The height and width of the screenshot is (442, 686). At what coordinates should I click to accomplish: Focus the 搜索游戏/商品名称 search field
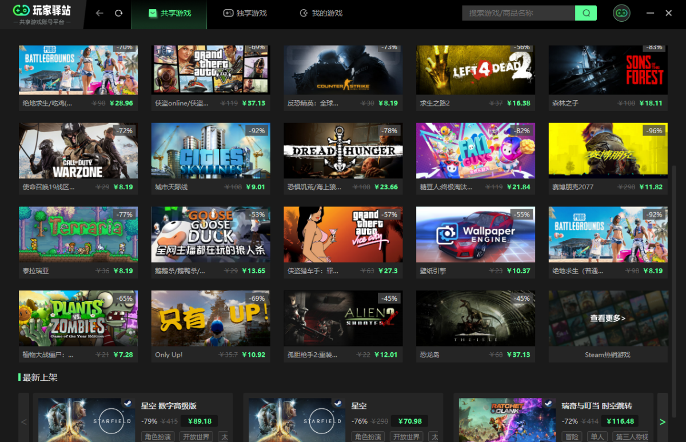(x=519, y=13)
